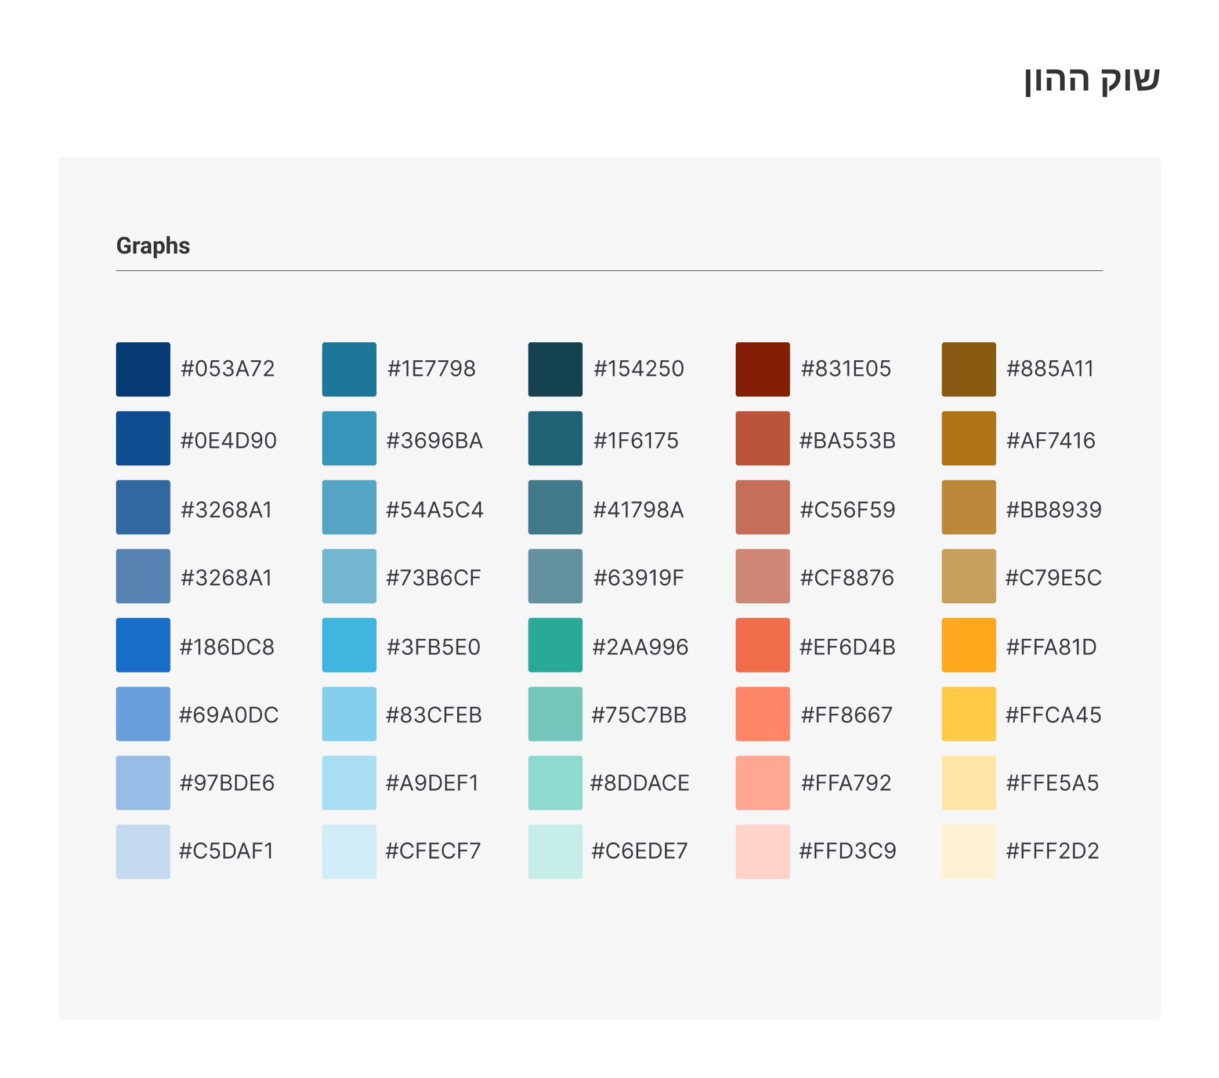Click the #831E05 dark red swatch

coord(762,369)
